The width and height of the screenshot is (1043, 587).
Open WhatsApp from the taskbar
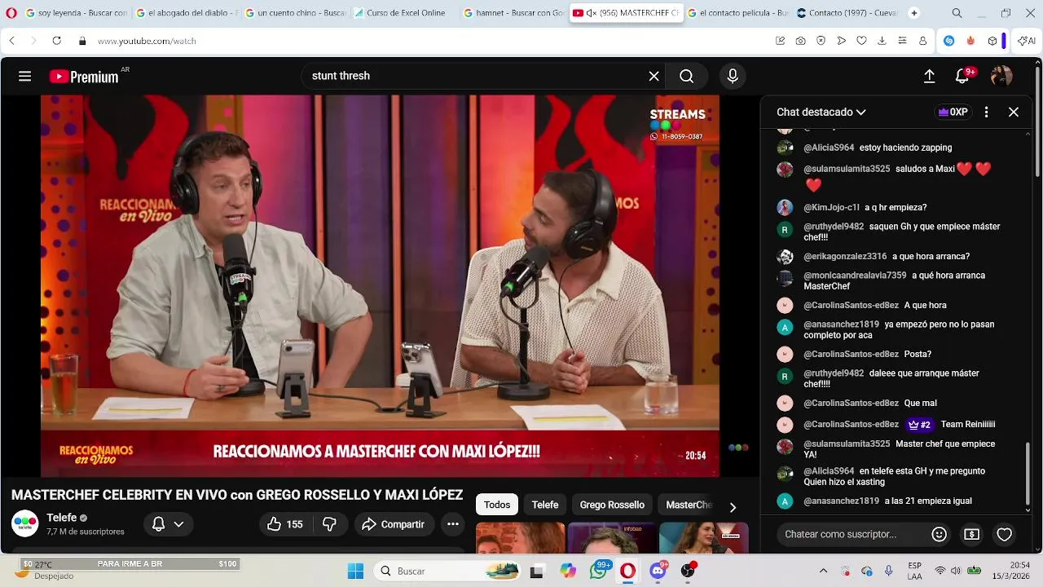[x=599, y=572]
